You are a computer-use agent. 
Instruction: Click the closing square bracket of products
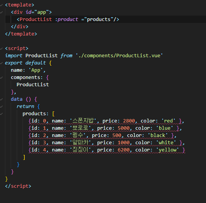pyautogui.click(x=24, y=157)
